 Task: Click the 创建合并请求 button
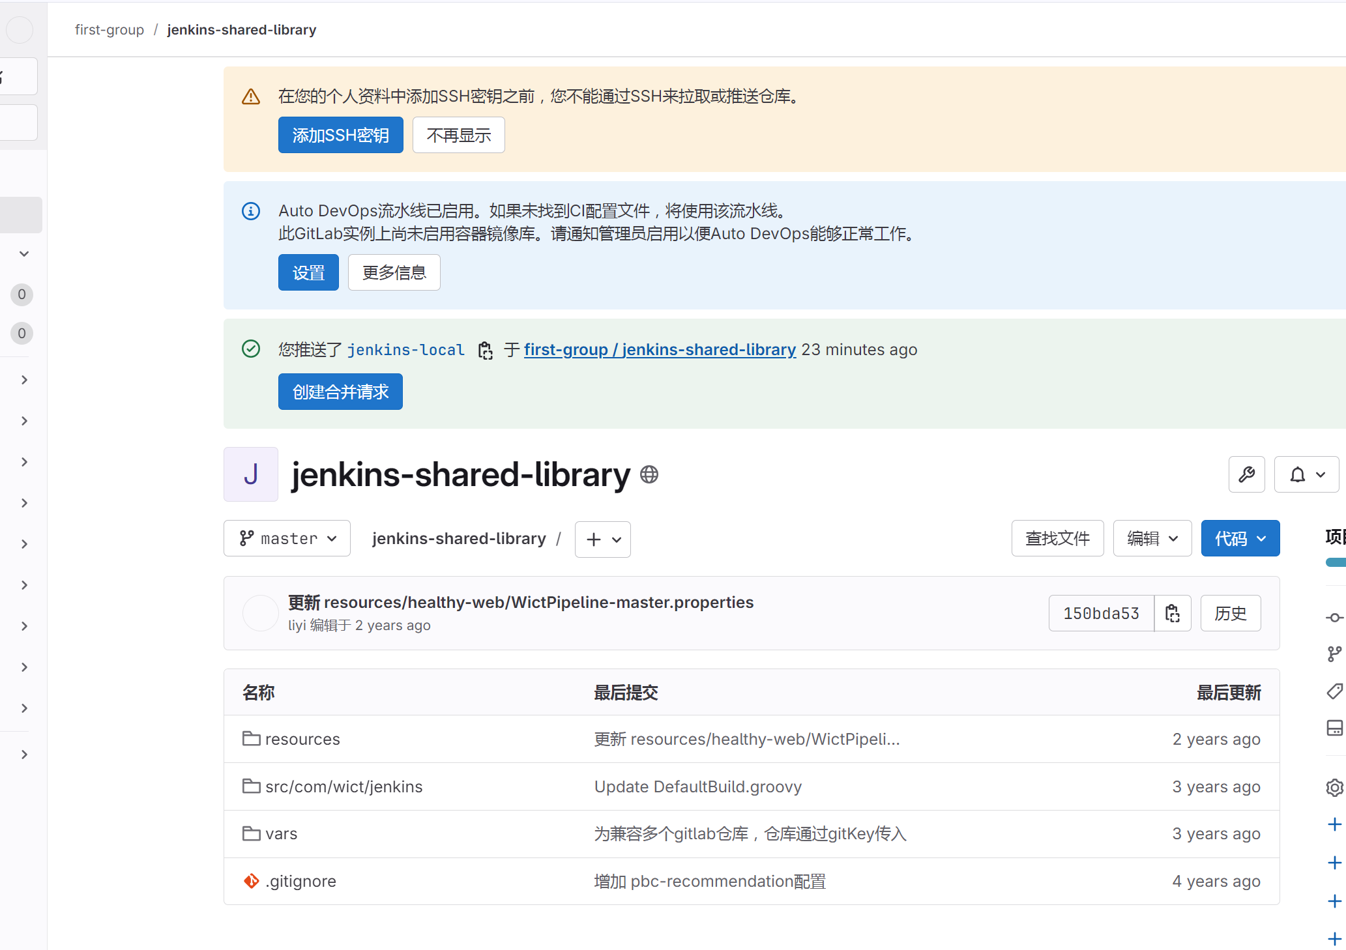tap(340, 392)
